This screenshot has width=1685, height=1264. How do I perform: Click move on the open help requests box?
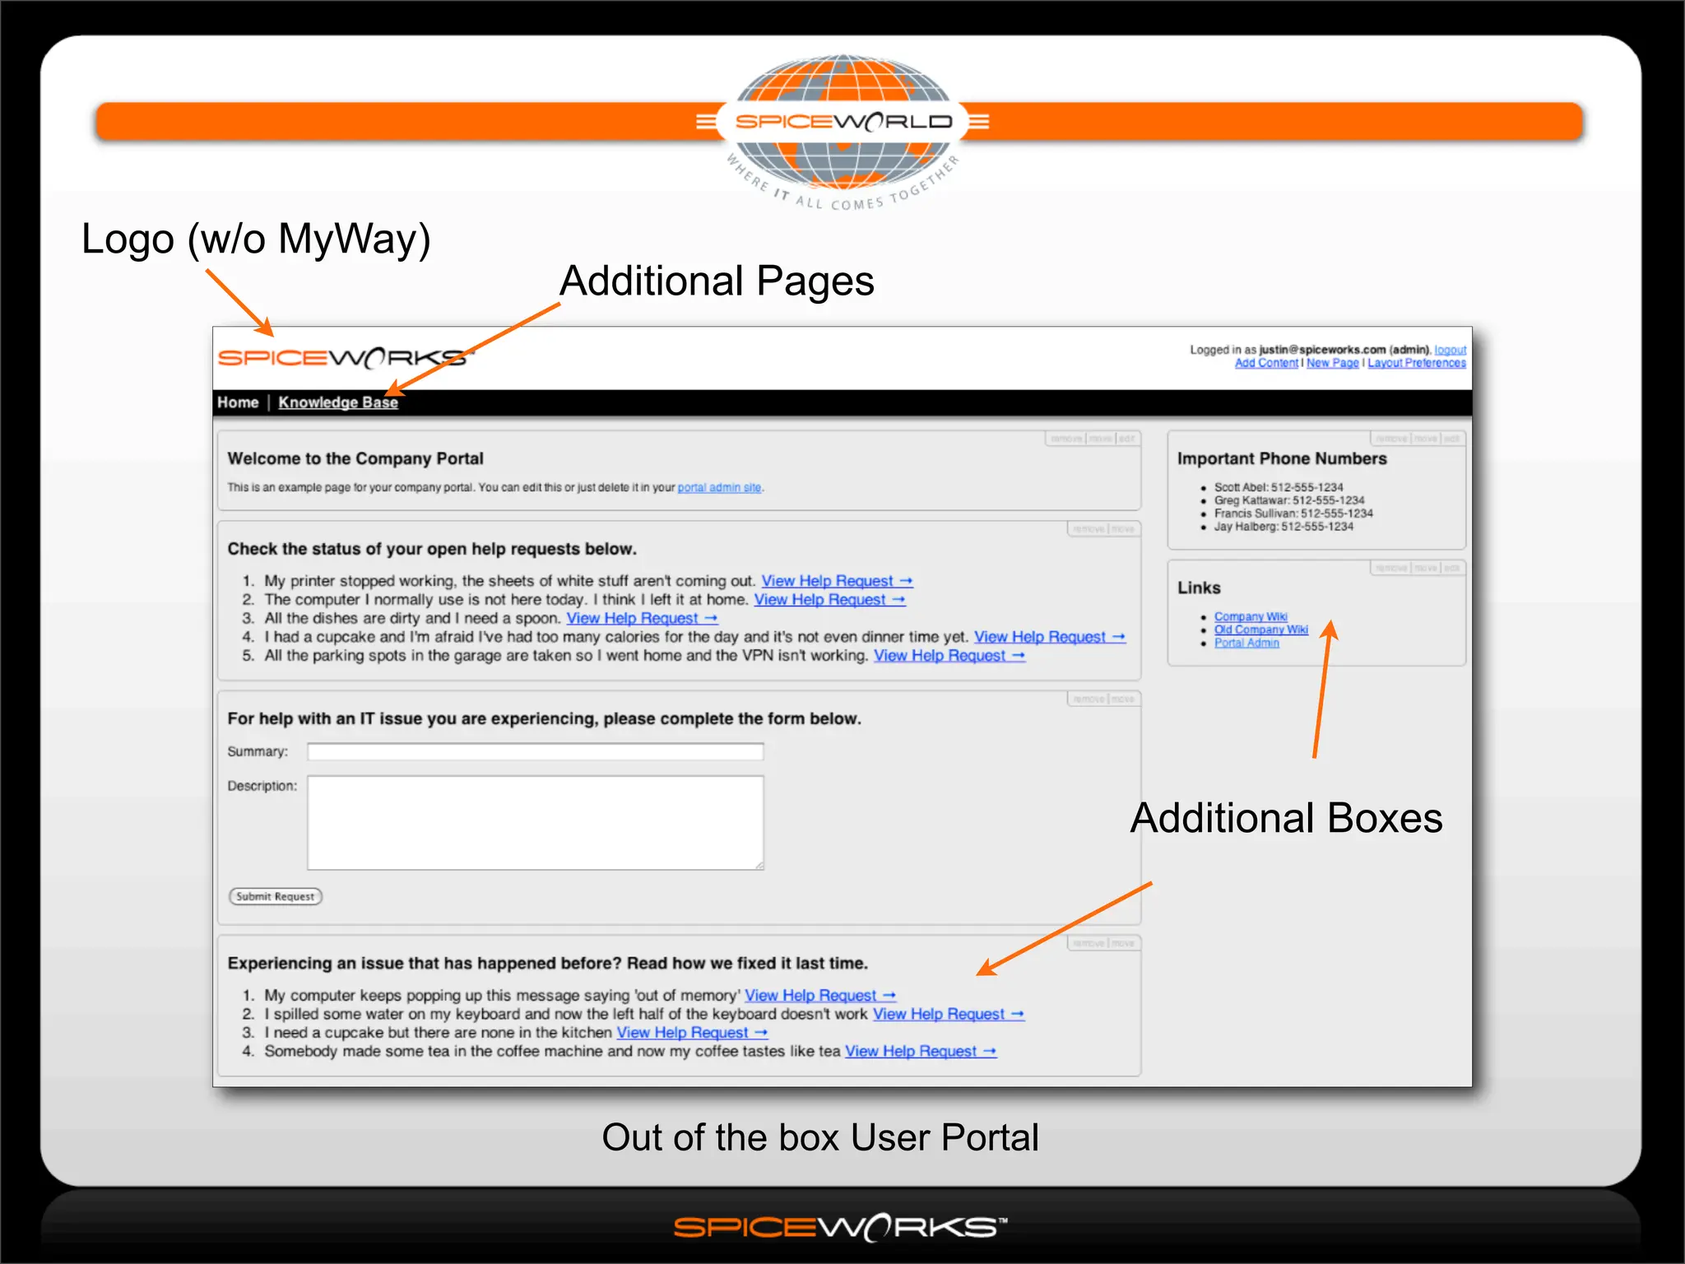click(1122, 529)
